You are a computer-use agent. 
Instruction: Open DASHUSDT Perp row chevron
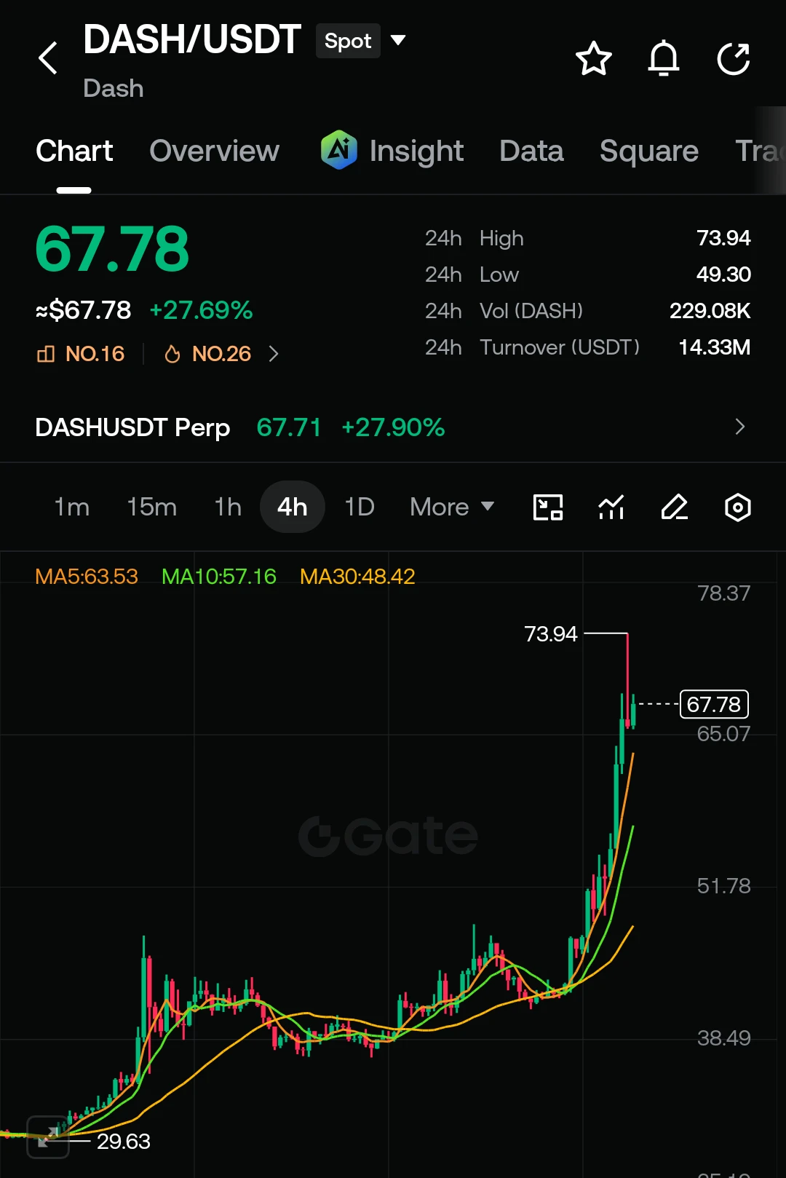740,427
